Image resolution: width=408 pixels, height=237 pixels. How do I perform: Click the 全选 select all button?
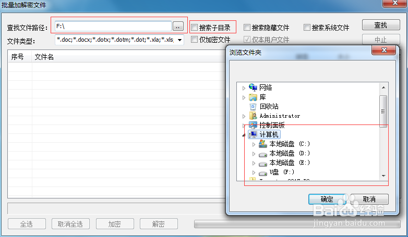tap(27, 224)
